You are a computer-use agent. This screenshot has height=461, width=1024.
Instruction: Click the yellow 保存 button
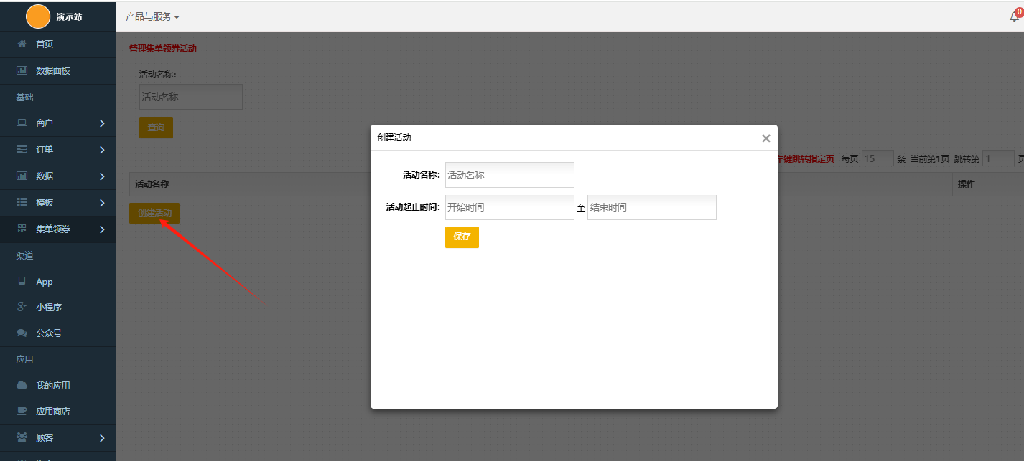coord(462,237)
